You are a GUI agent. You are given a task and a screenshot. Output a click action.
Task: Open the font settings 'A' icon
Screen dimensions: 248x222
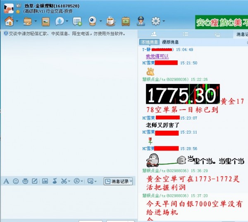coord(6,181)
